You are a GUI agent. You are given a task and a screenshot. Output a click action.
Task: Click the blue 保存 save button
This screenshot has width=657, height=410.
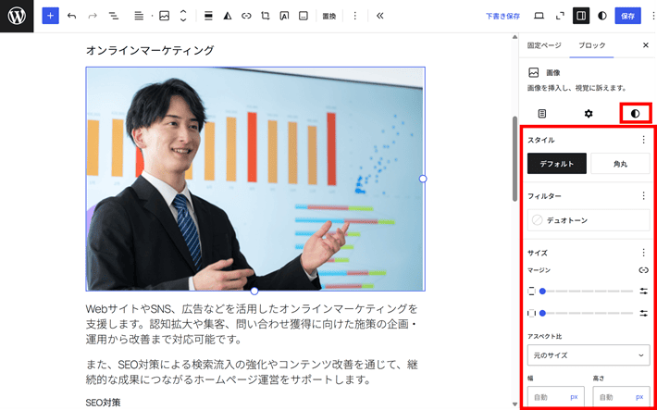point(627,16)
